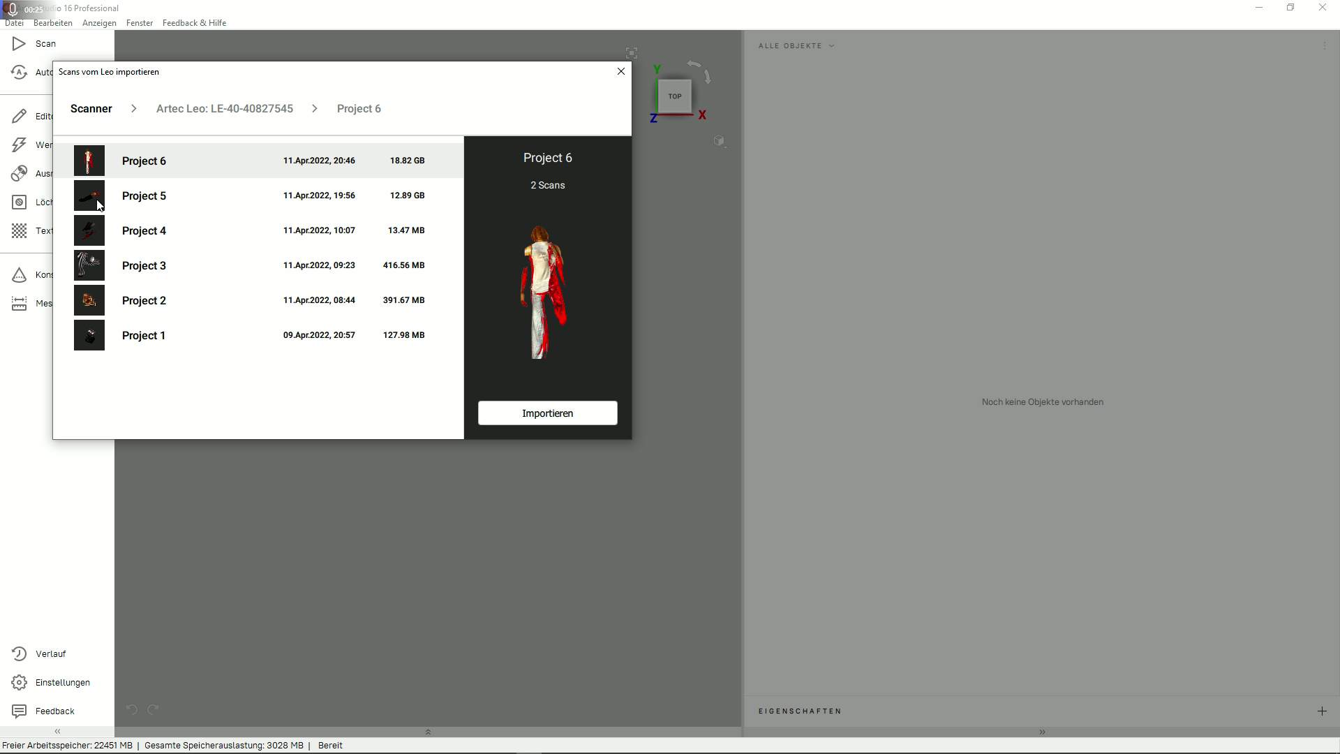Open the Feedback speech bubble icon
The height and width of the screenshot is (754, 1340).
[20, 711]
